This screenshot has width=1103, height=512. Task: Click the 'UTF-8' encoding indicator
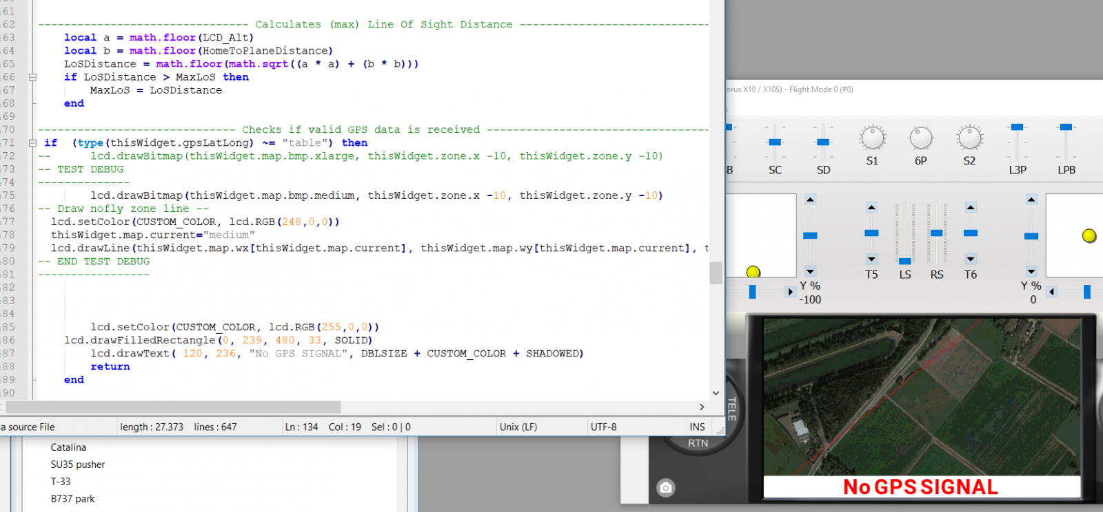click(604, 427)
